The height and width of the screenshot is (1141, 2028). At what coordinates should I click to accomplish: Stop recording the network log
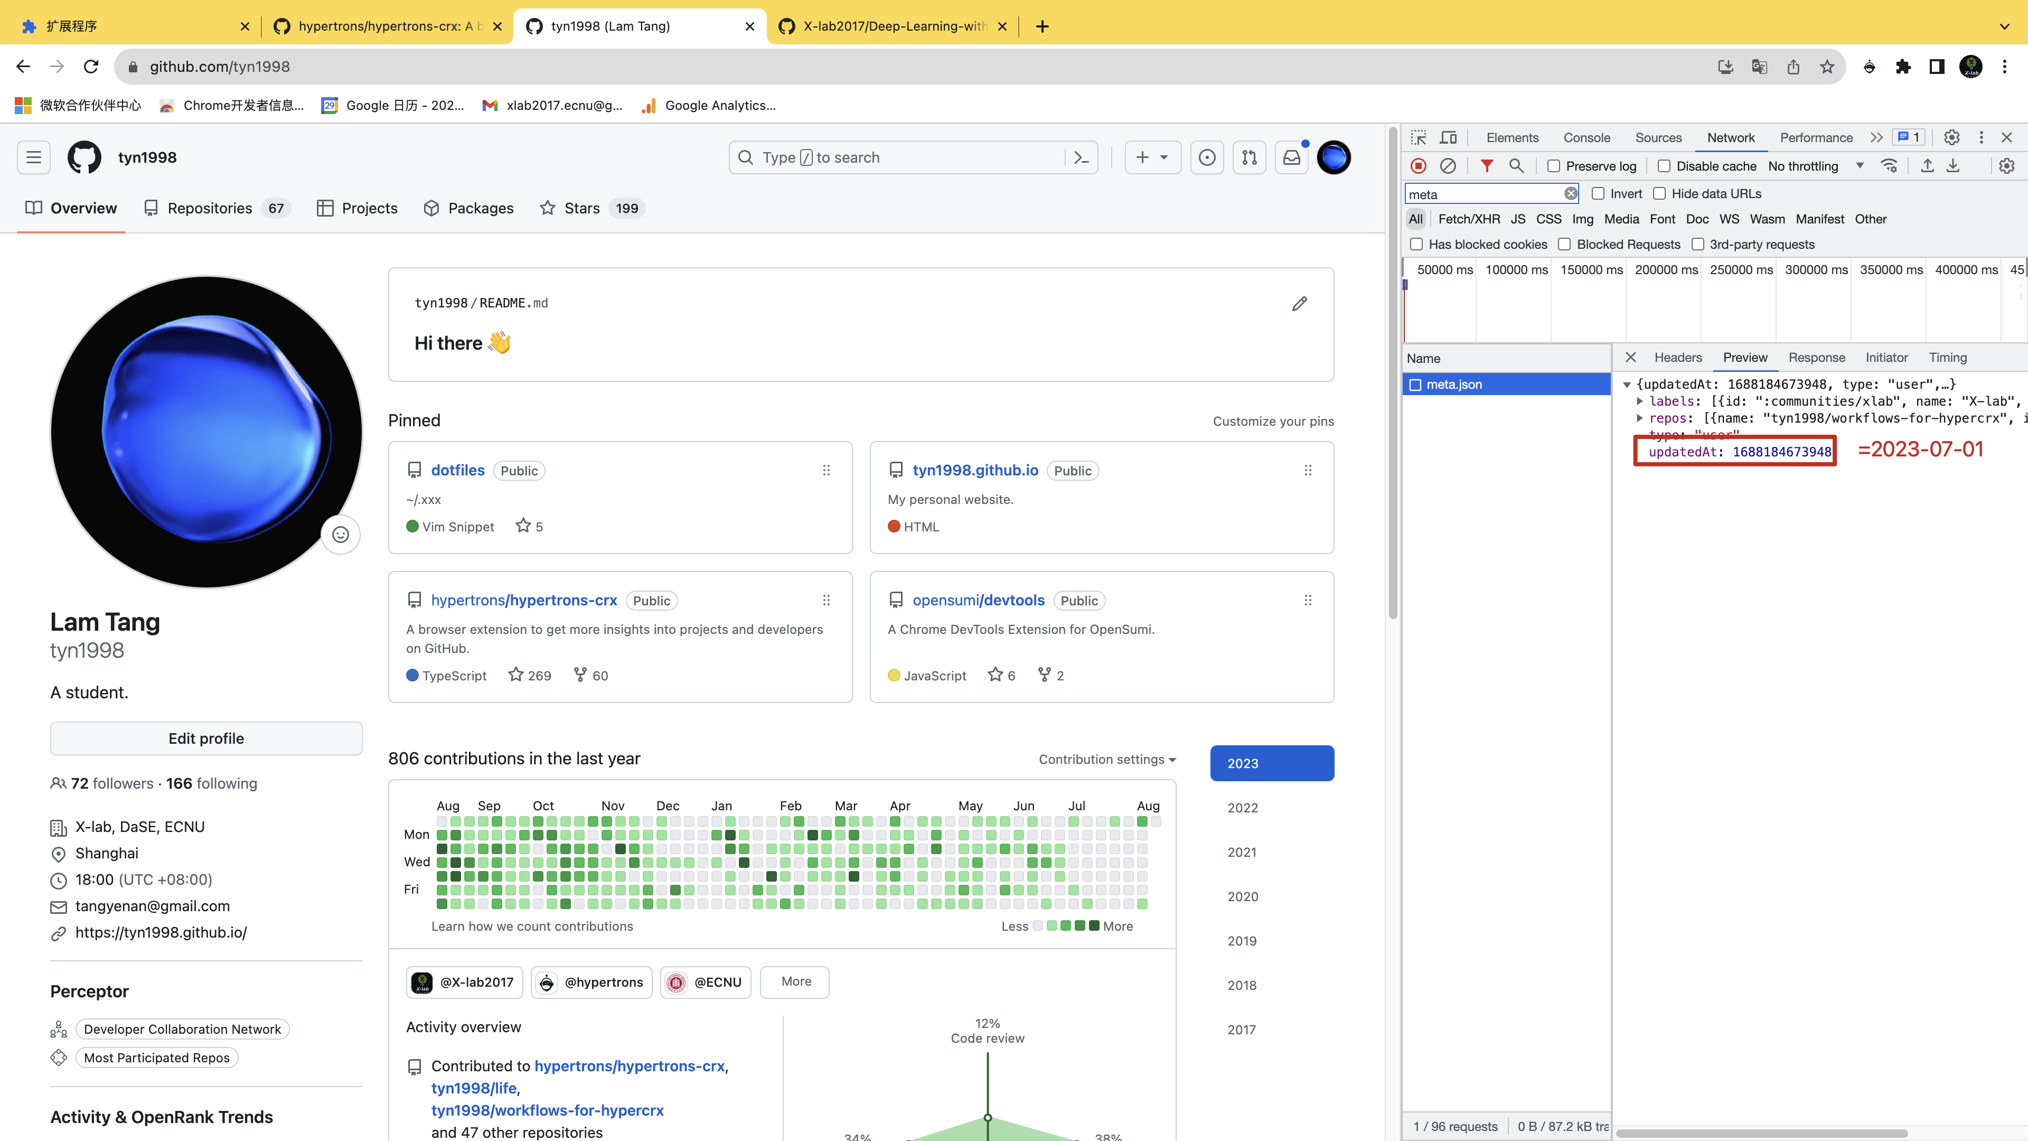coord(1419,166)
